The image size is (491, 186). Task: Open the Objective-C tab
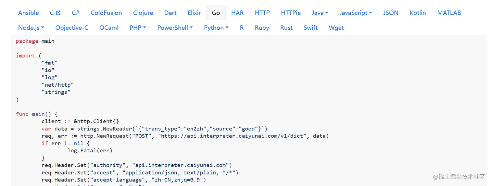(72, 28)
